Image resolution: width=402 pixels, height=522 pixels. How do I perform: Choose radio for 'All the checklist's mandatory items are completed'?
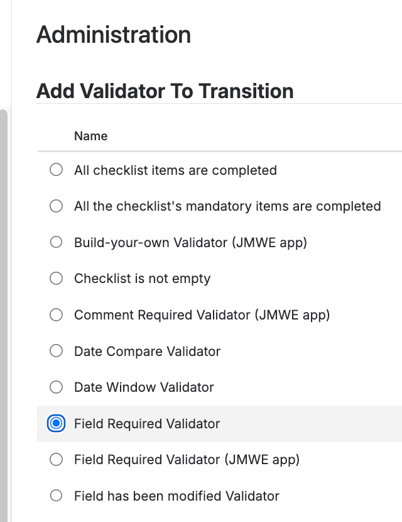[57, 206]
